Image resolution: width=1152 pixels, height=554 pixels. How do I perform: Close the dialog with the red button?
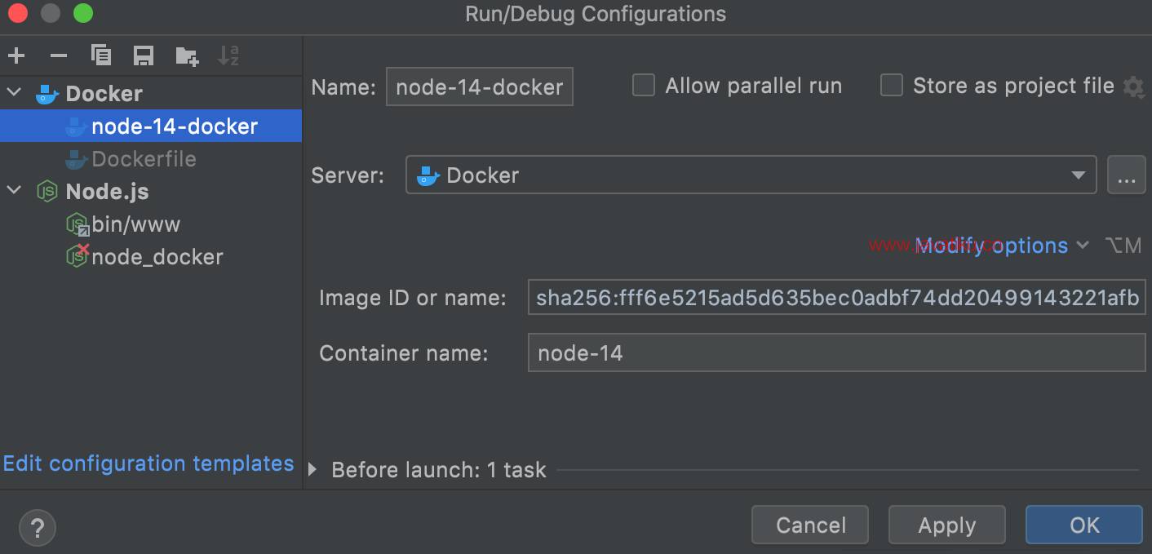(x=18, y=14)
